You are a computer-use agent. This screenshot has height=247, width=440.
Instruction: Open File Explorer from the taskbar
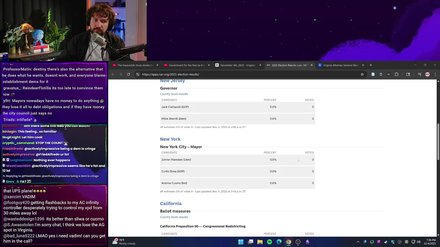pos(260,242)
